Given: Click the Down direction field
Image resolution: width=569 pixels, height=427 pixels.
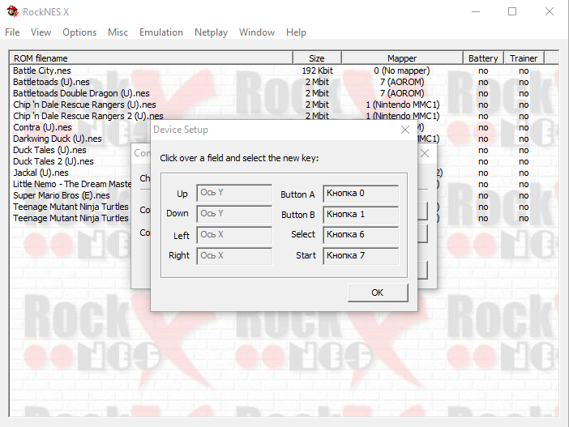Looking at the screenshot, I should pyautogui.click(x=234, y=214).
